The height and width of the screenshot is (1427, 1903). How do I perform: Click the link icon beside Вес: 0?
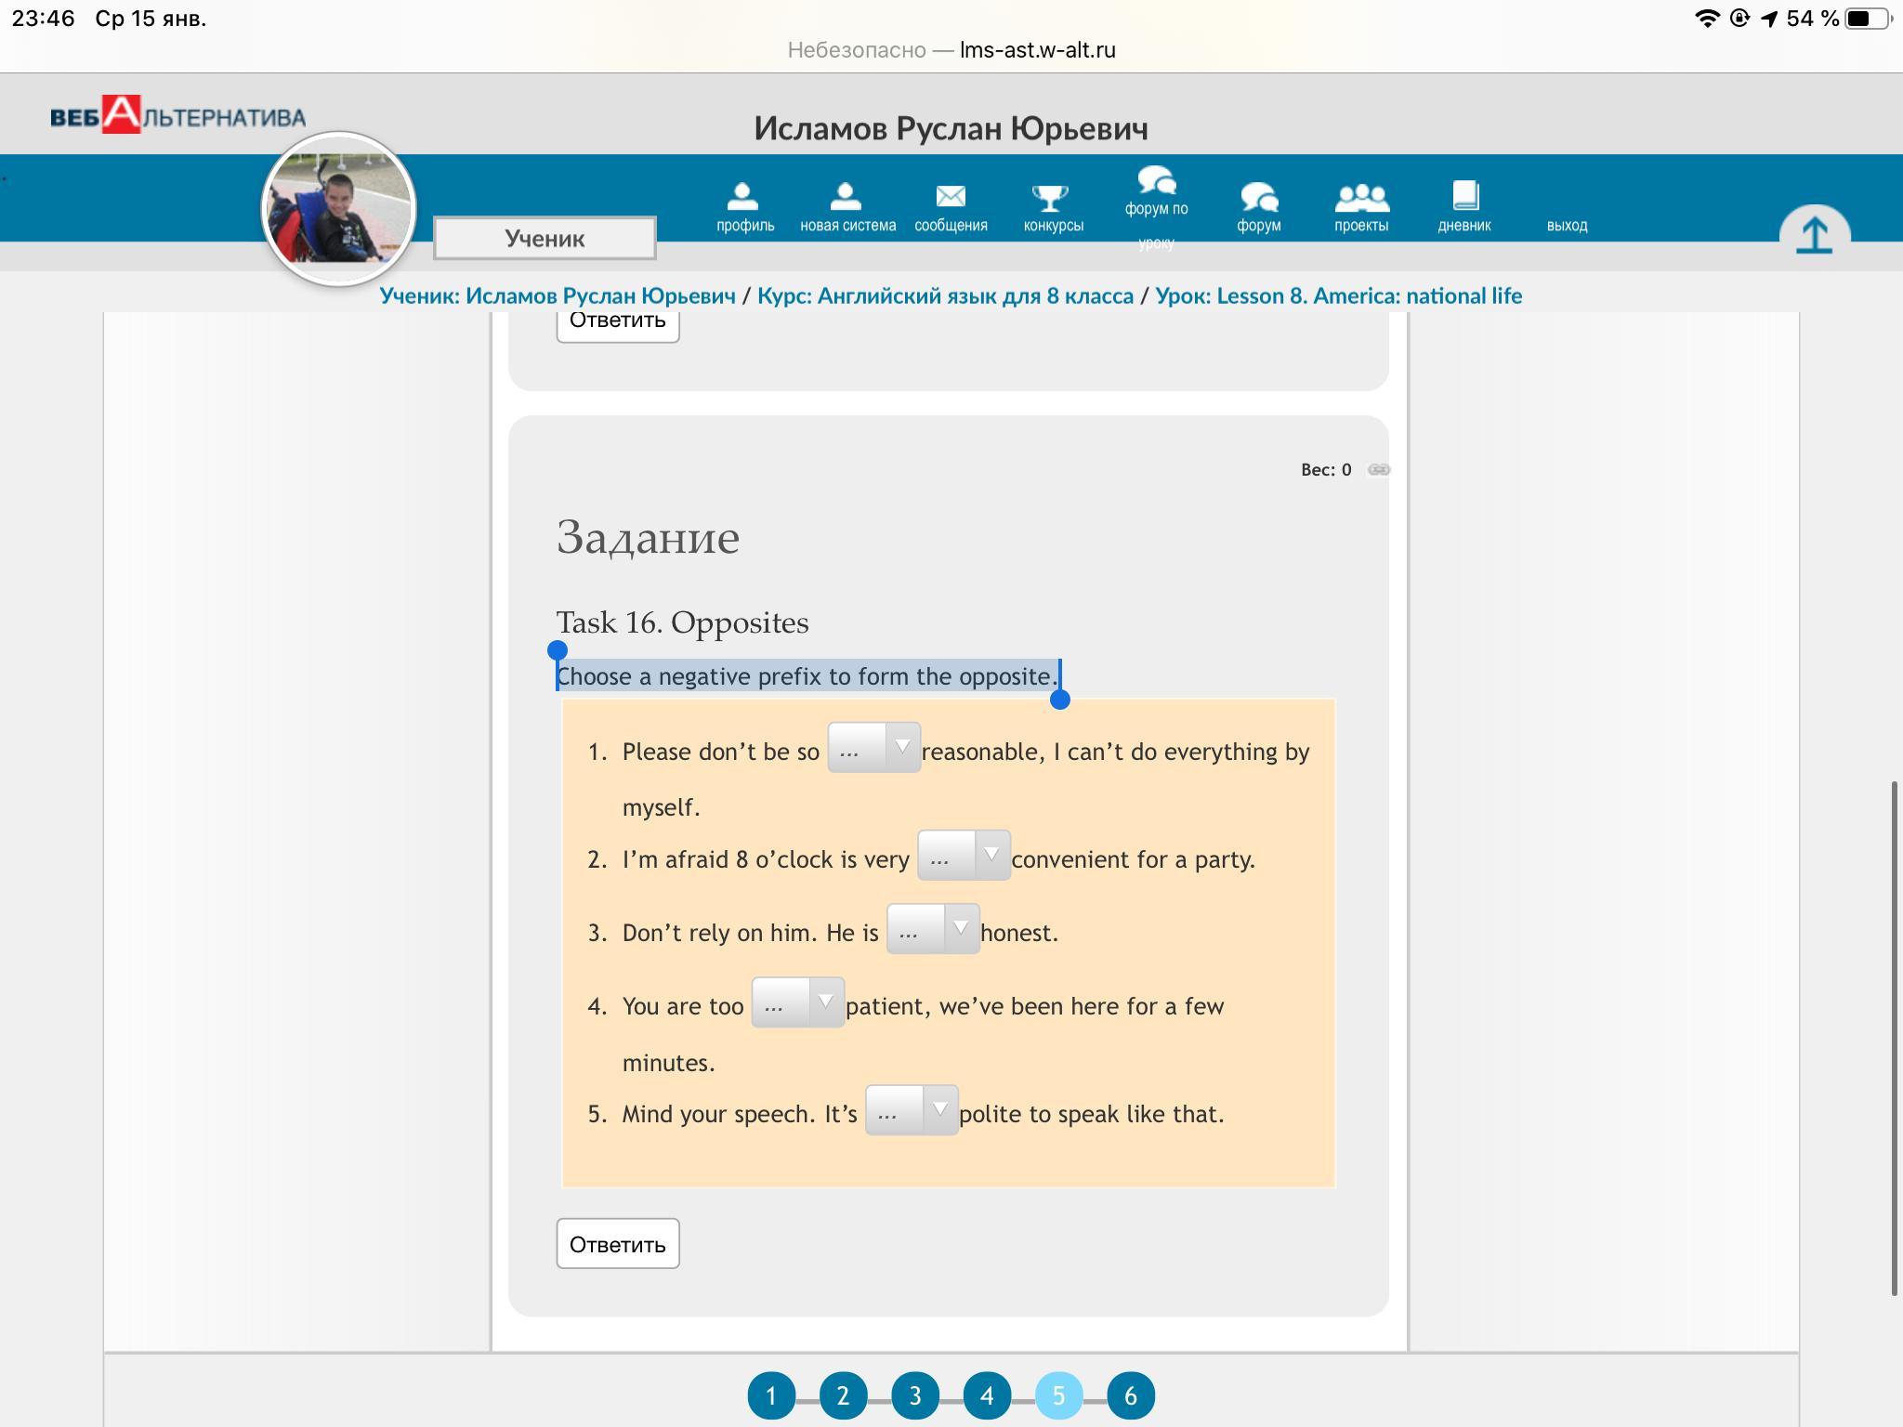tap(1379, 469)
